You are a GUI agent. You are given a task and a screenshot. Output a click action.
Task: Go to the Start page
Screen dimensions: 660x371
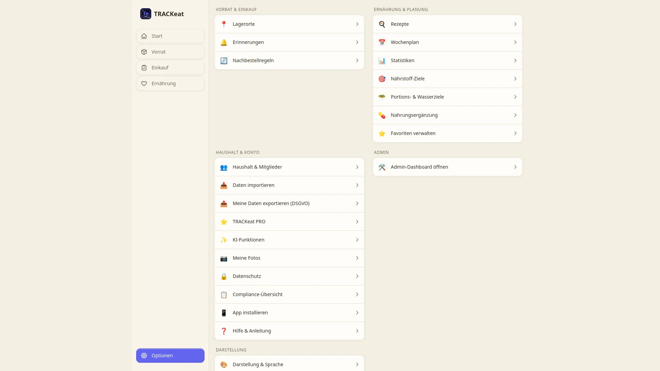coord(170,36)
